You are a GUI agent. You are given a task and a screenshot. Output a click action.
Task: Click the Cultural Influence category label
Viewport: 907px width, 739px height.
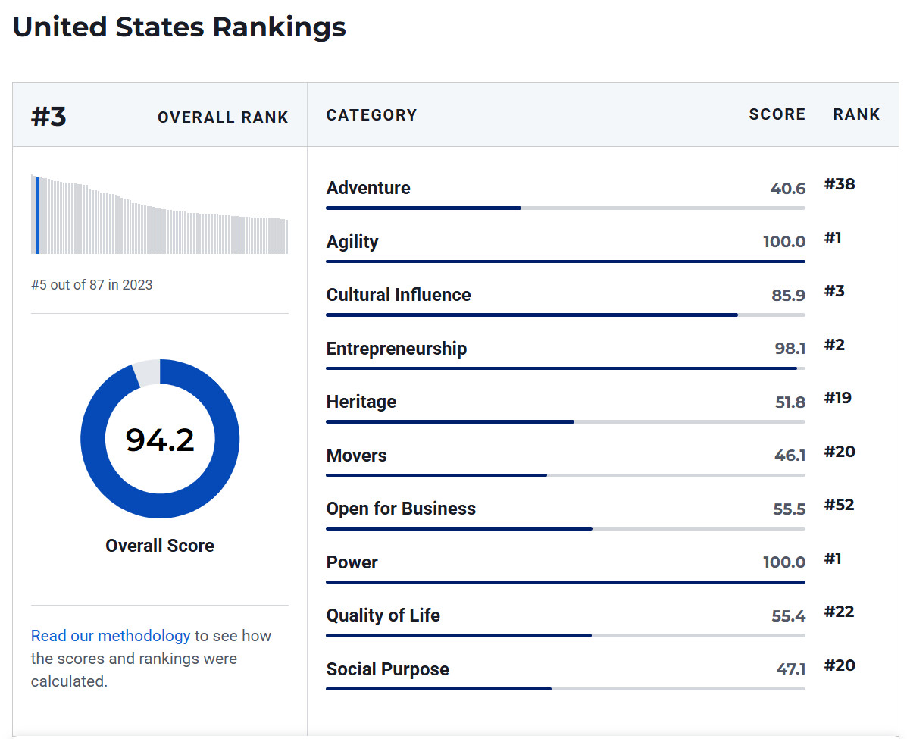pyautogui.click(x=399, y=295)
